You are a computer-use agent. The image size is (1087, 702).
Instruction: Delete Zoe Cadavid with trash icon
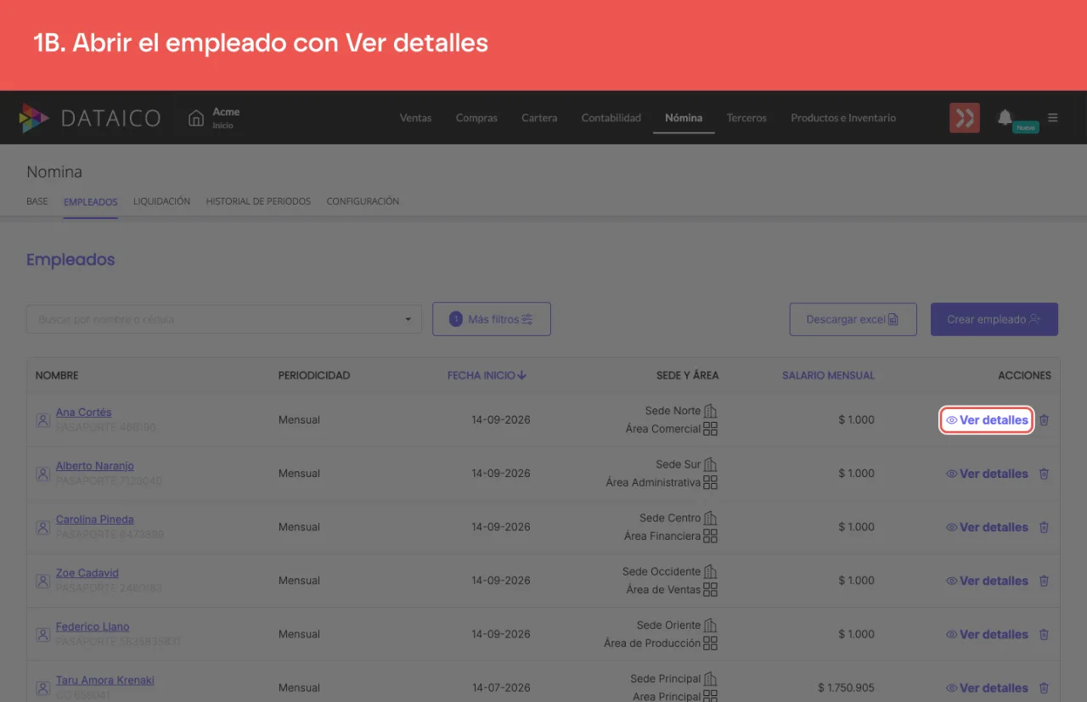(x=1045, y=581)
